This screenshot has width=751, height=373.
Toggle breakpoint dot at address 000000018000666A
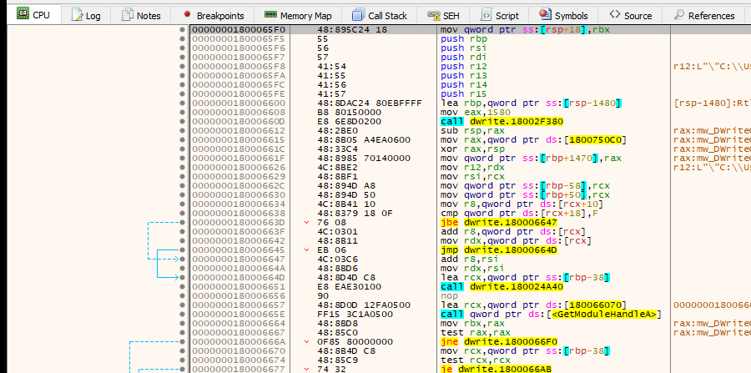(182, 341)
